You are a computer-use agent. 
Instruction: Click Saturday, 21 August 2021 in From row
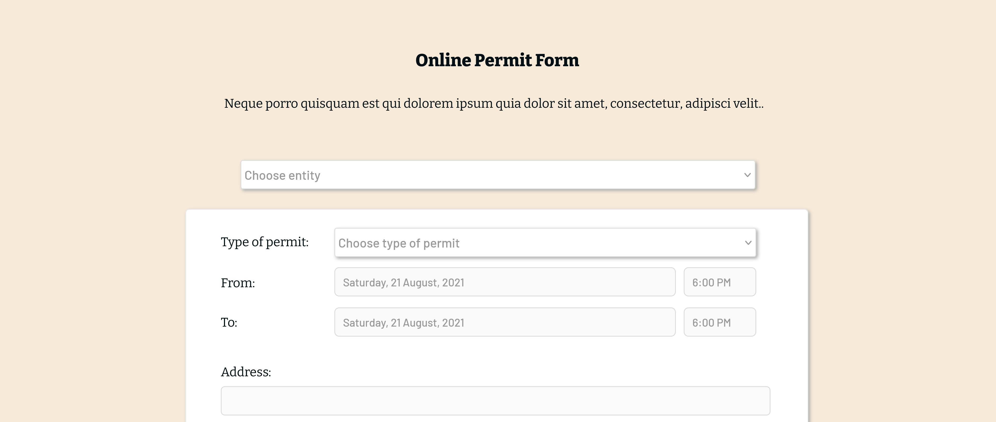pos(403,282)
